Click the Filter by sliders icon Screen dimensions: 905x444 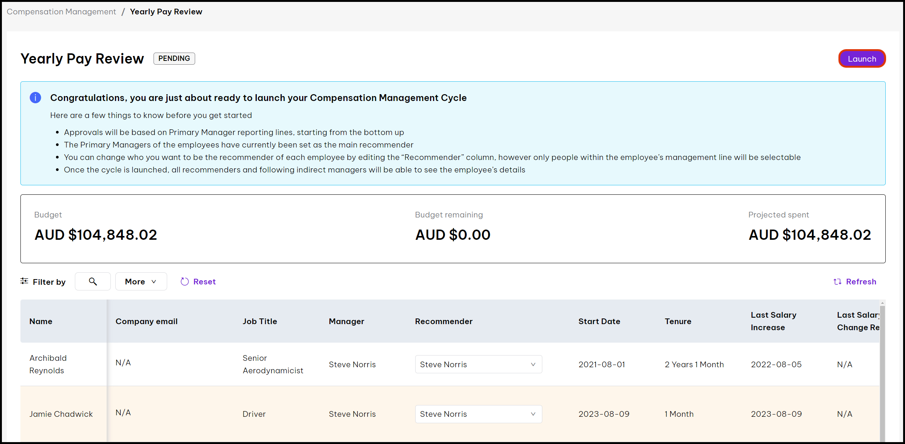point(24,281)
